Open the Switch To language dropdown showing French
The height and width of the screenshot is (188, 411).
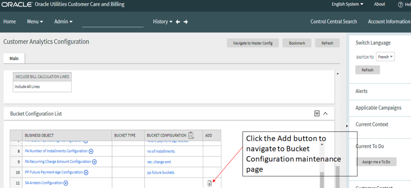tap(385, 57)
